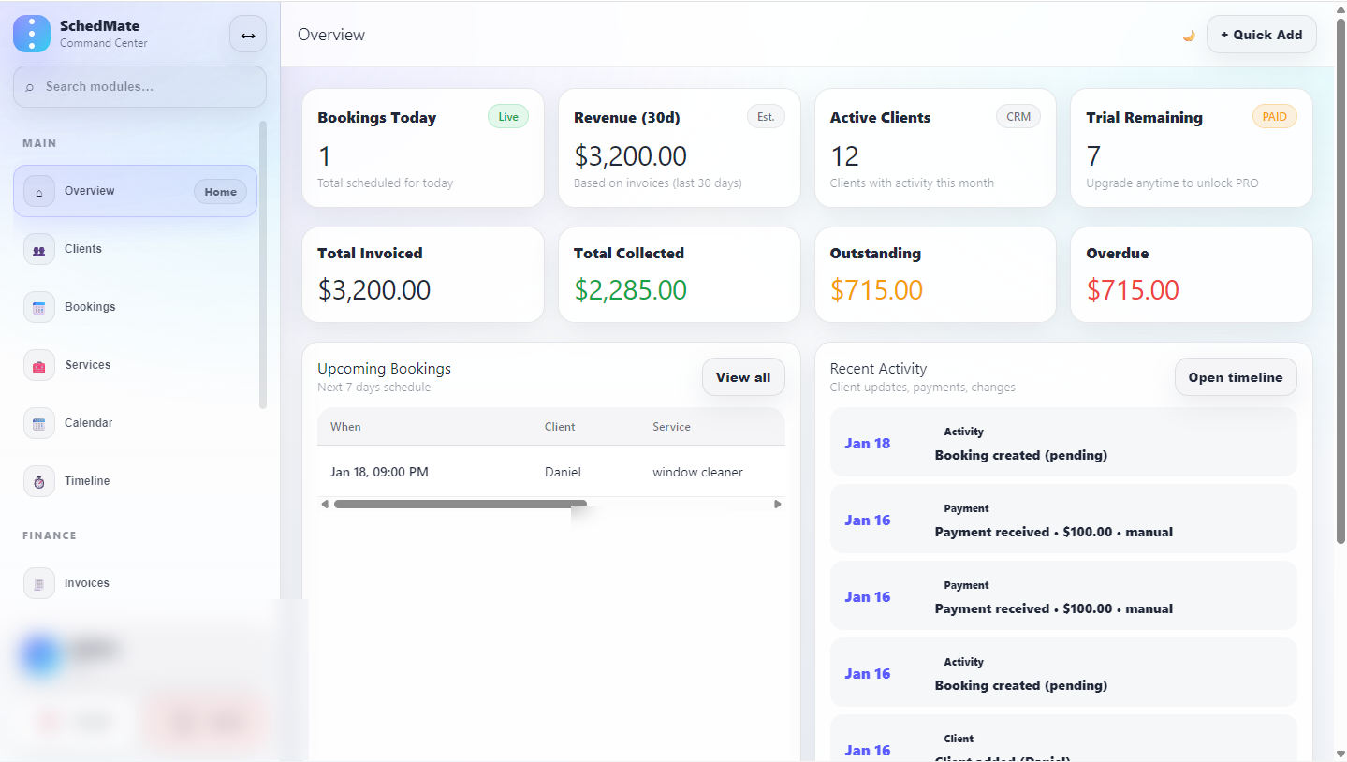Click the Search modules input field
Image resolution: width=1347 pixels, height=762 pixels.
click(x=139, y=86)
